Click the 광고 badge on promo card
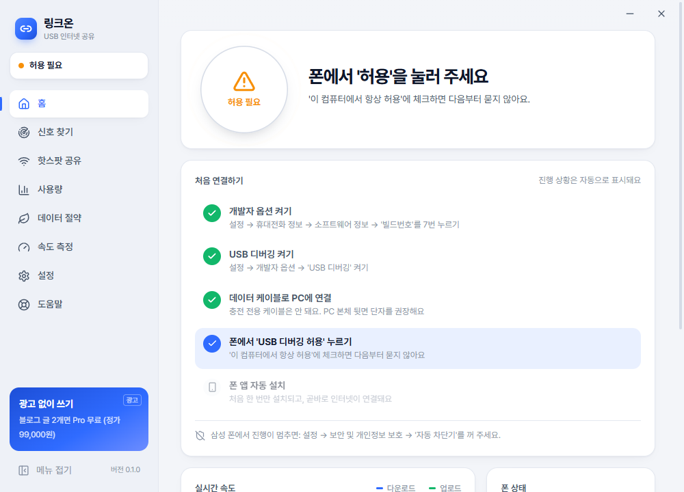 tap(132, 400)
